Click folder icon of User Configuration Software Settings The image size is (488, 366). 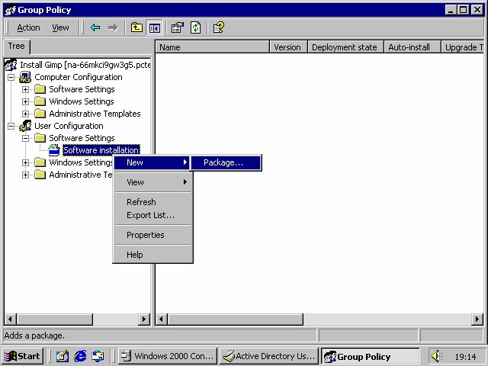40,138
